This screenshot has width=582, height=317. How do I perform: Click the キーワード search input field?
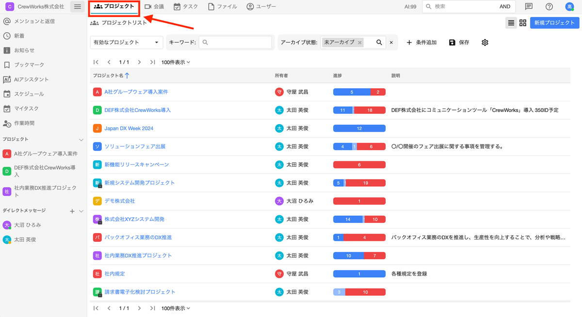[x=235, y=43]
